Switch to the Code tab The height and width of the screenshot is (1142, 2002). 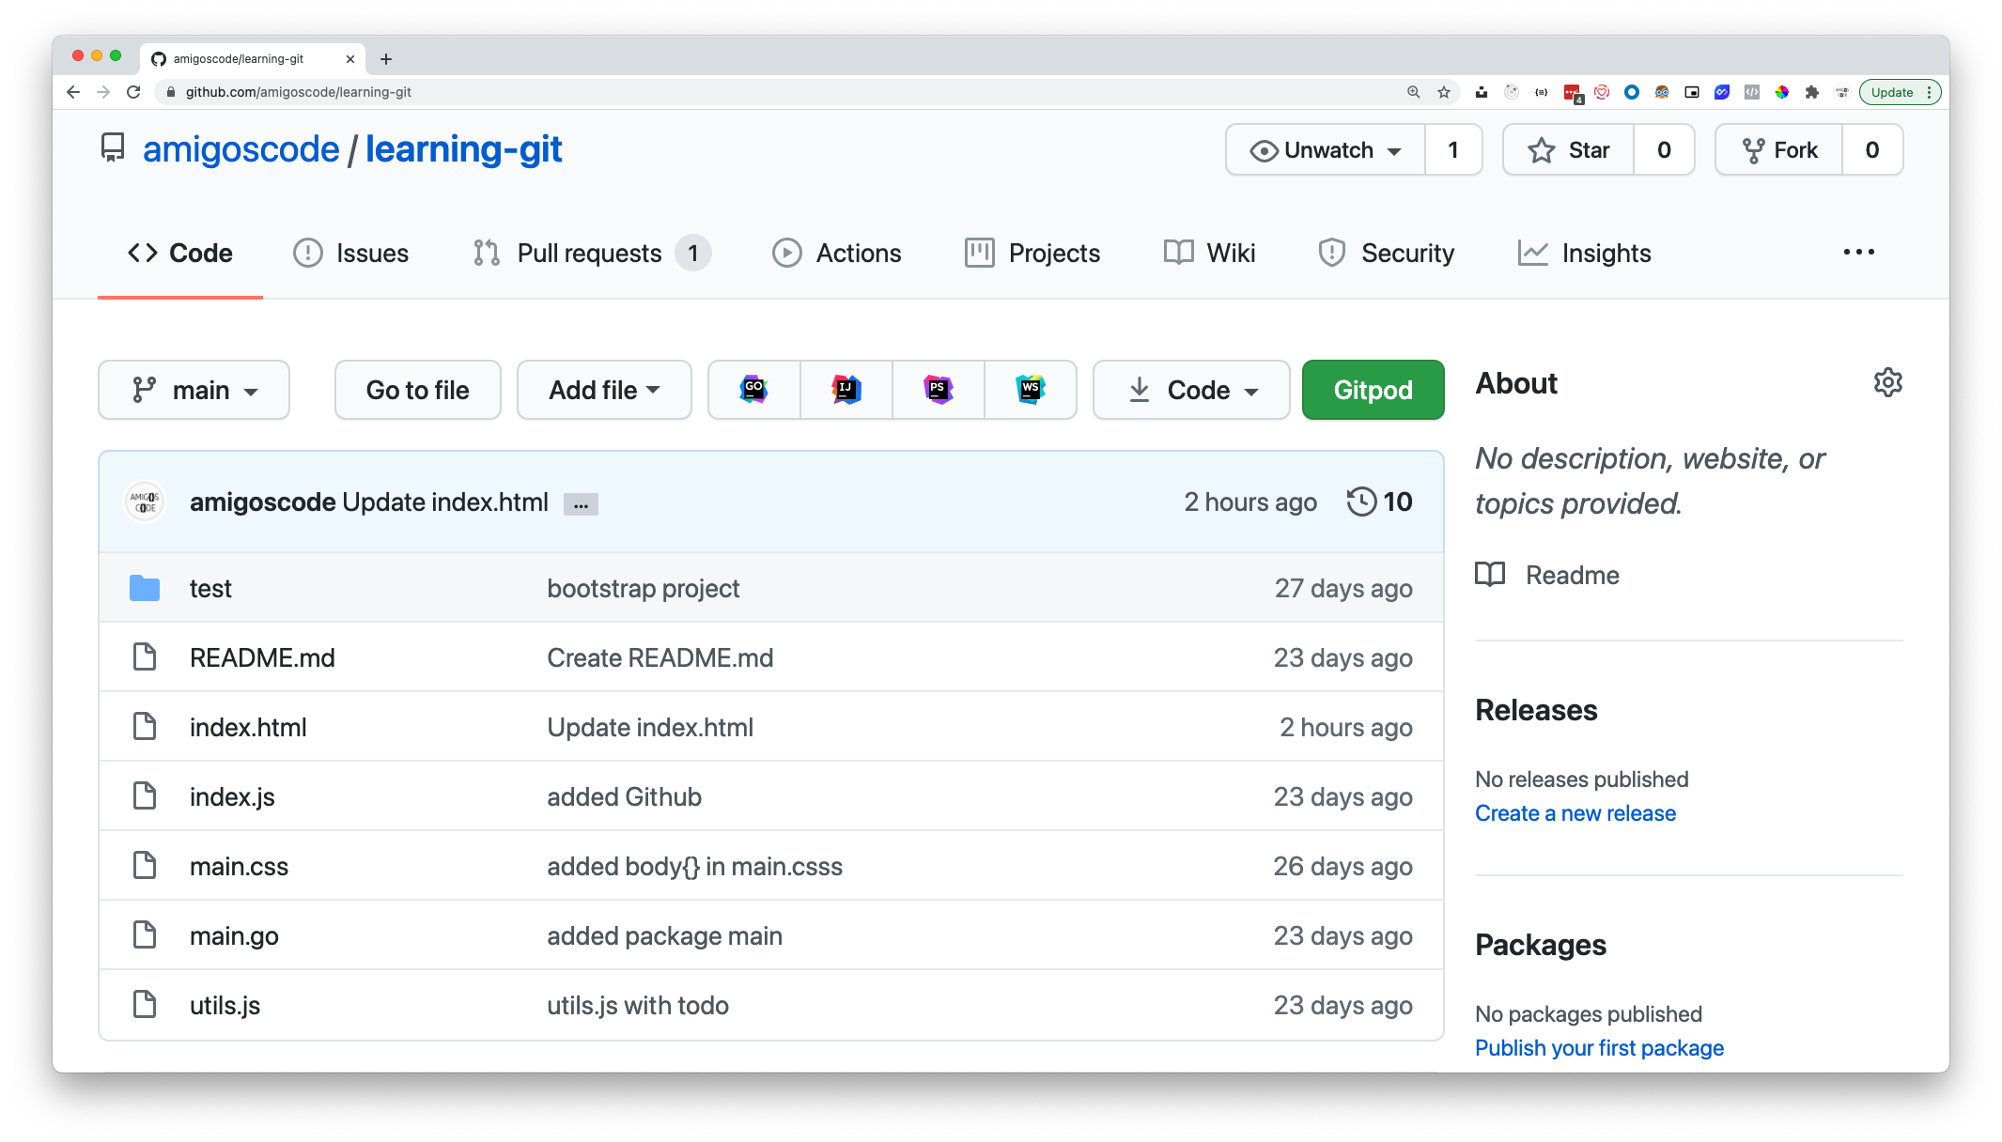pyautogui.click(x=180, y=253)
